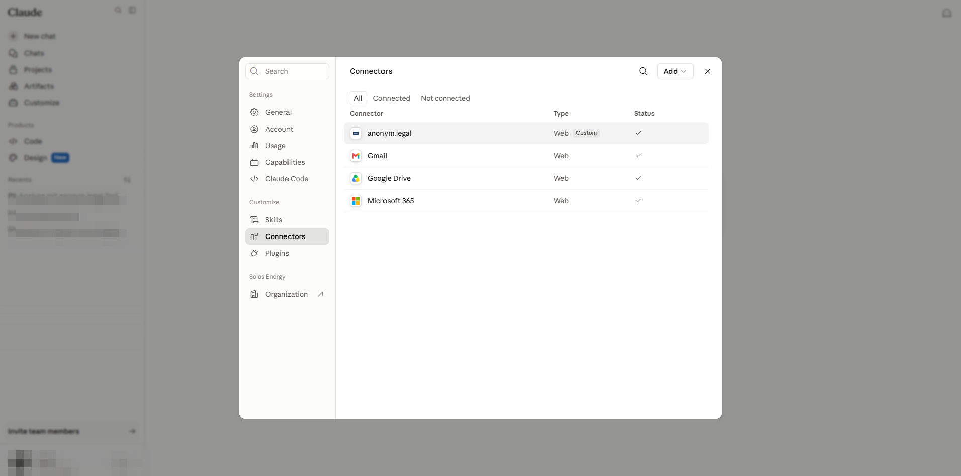Open Account settings

point(287,129)
